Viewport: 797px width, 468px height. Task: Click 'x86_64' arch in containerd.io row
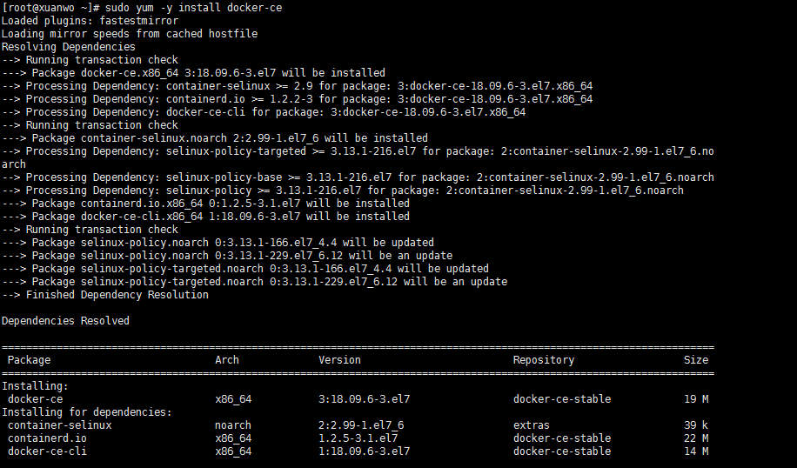tap(233, 438)
